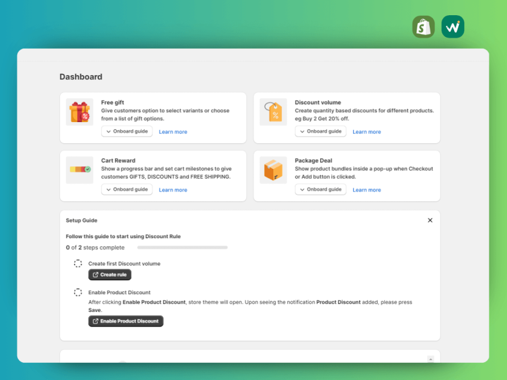Click the Cart Reward progress bar icon
The width and height of the screenshot is (507, 380).
pyautogui.click(x=79, y=170)
